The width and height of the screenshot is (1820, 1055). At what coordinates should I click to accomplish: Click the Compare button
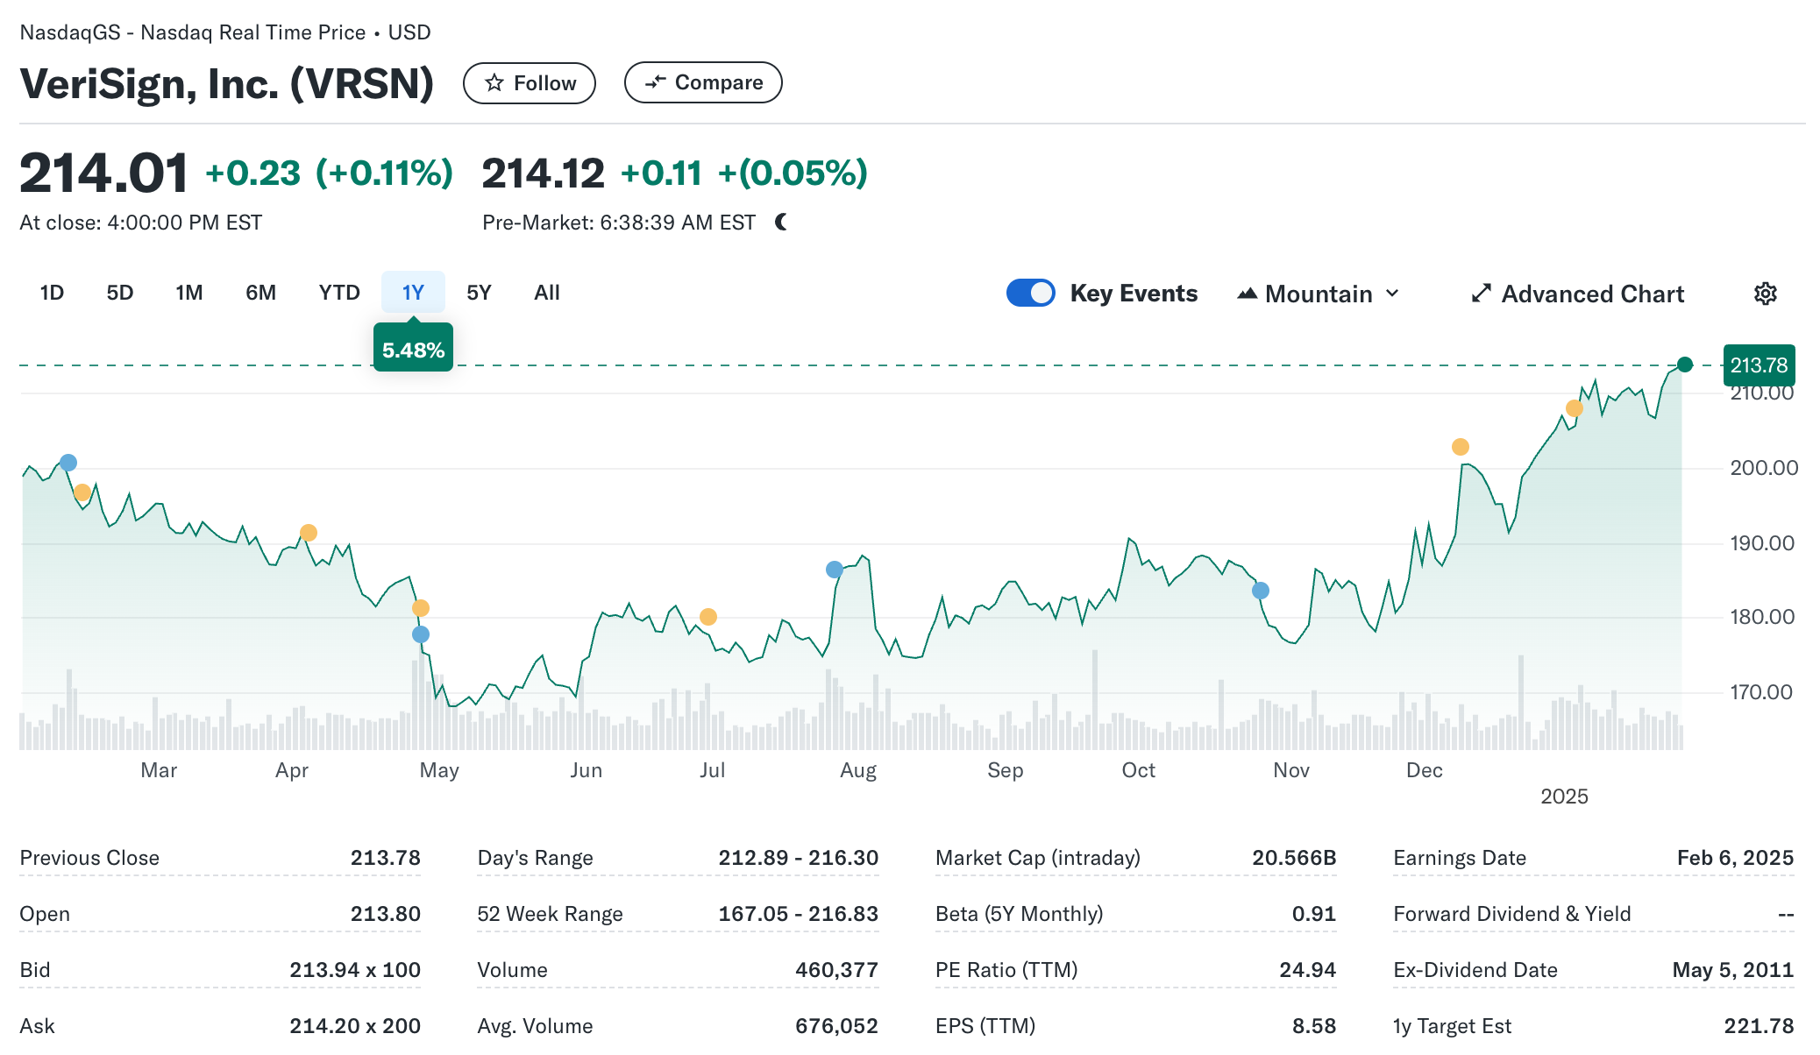(x=703, y=82)
